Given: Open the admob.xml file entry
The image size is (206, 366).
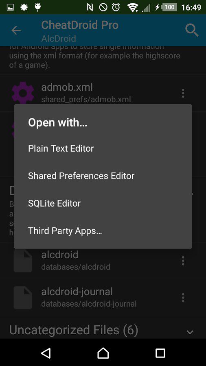Looking at the screenshot, I should point(103,93).
